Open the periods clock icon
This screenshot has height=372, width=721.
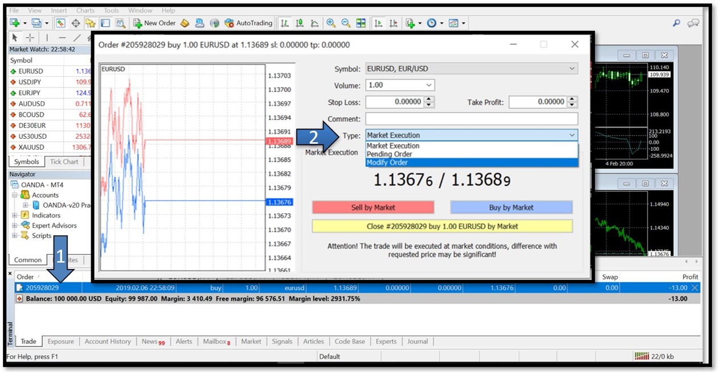432,23
